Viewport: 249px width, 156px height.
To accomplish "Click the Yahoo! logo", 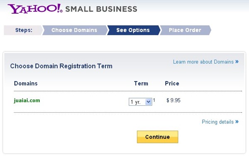I will (x=35, y=9).
